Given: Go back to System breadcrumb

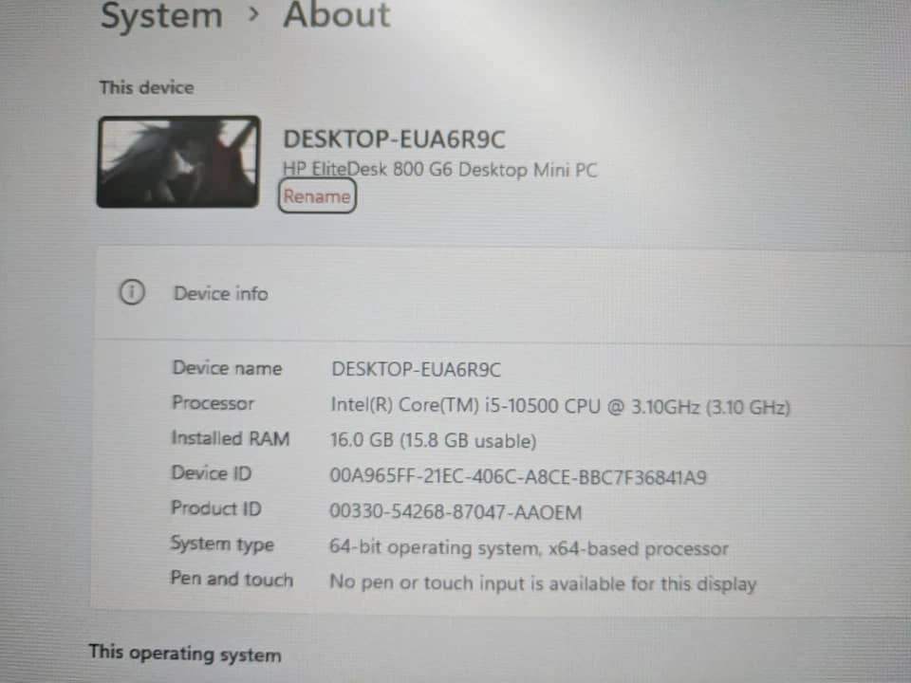Looking at the screenshot, I should [161, 16].
